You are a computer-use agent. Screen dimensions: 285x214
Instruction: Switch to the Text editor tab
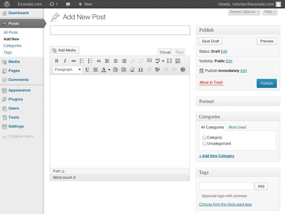point(180,52)
